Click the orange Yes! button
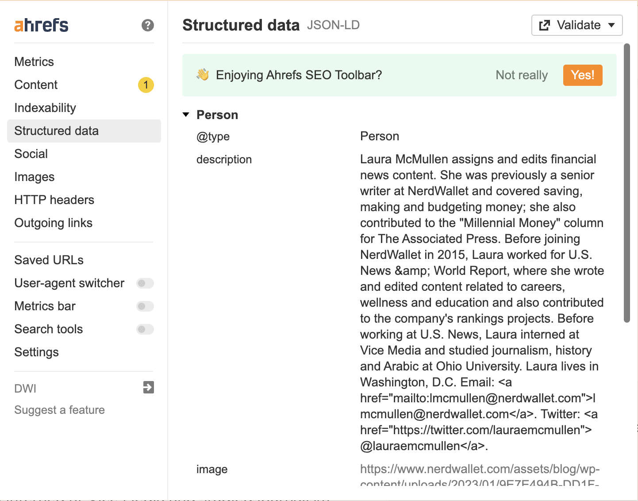The height and width of the screenshot is (501, 638). 583,75
